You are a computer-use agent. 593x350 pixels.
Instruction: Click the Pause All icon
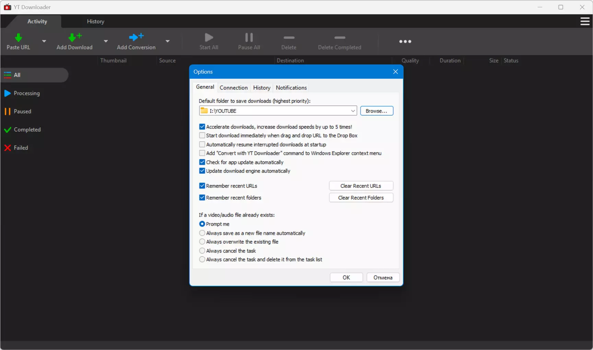249,37
